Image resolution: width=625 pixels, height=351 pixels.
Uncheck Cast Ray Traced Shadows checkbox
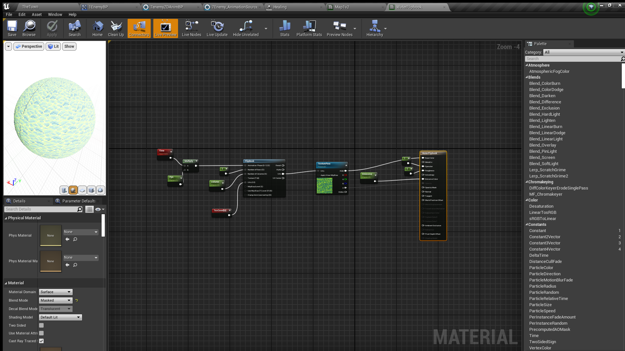tap(41, 341)
